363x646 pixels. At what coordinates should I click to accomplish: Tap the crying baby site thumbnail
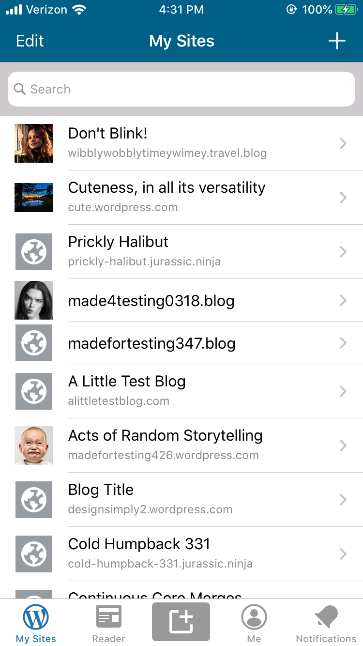(34, 446)
